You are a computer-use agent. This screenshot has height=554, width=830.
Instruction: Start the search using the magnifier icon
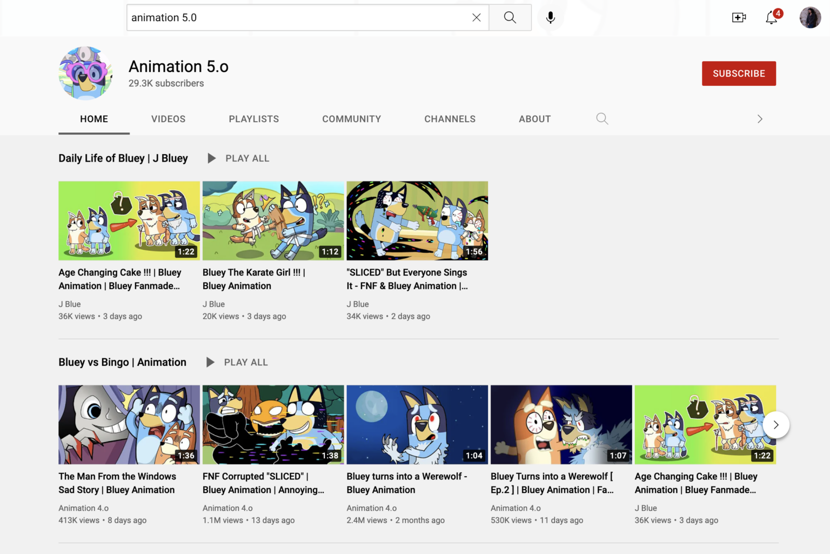(x=510, y=17)
